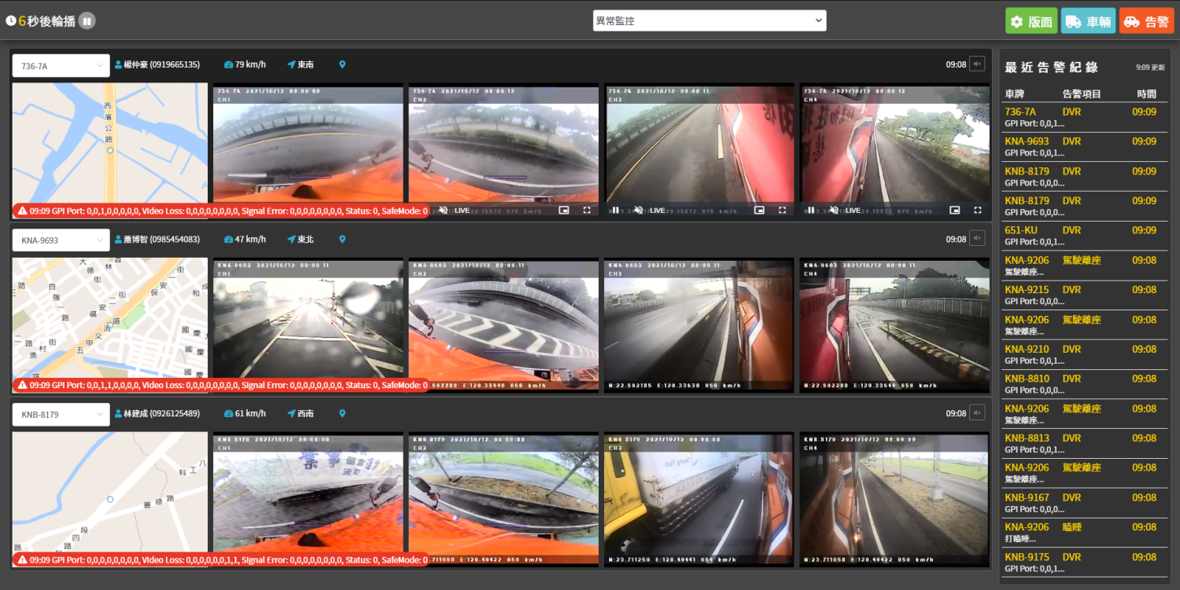Open the 異常監控 view dropdown
Image resolution: width=1180 pixels, height=590 pixels.
pyautogui.click(x=709, y=21)
